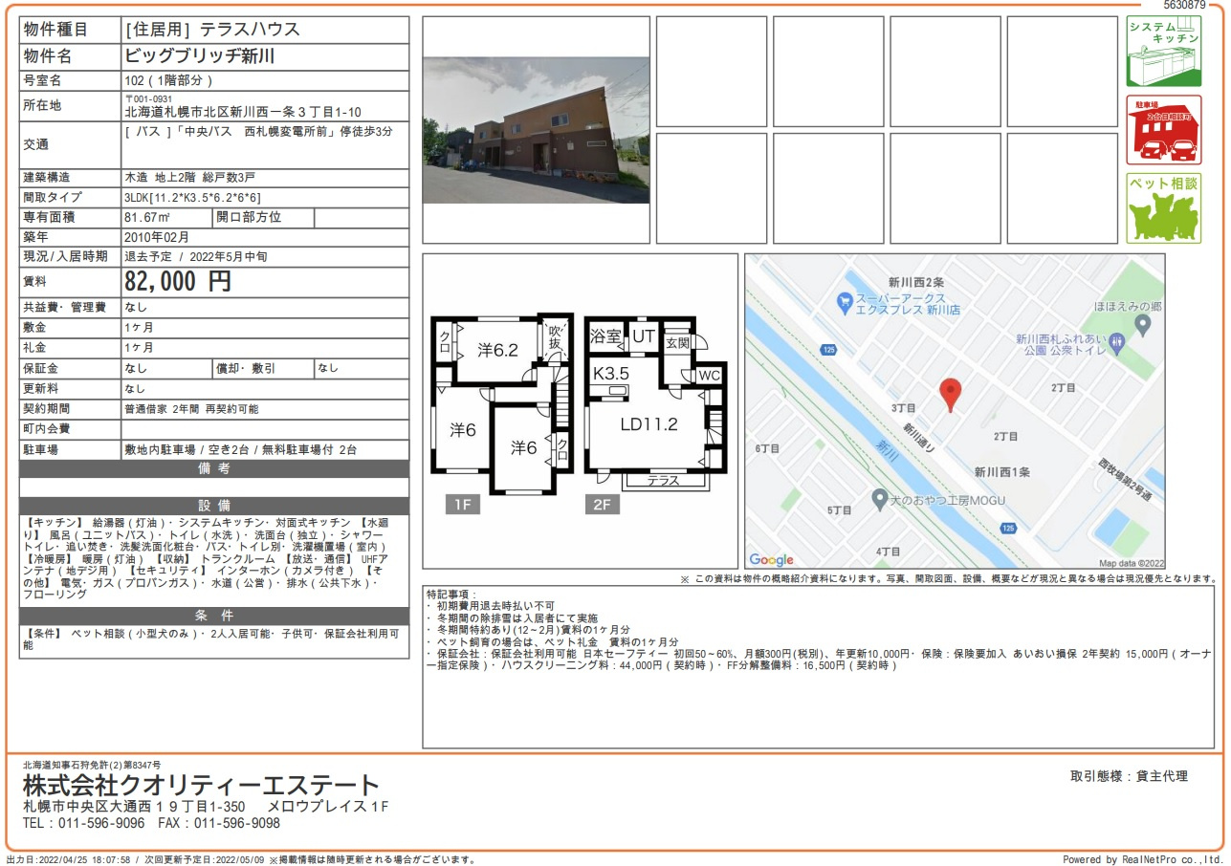Click the parking details in 駐車場 row
Image resolution: width=1231 pixels, height=866 pixels.
(241, 449)
